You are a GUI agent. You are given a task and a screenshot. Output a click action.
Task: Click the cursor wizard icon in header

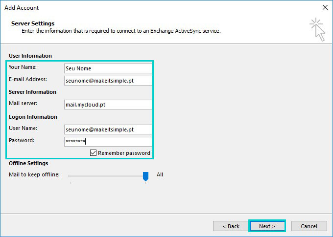317,29
